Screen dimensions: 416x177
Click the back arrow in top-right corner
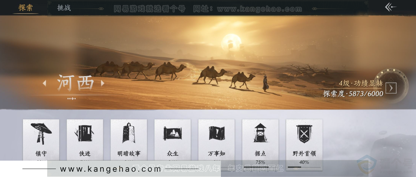pos(390,7)
